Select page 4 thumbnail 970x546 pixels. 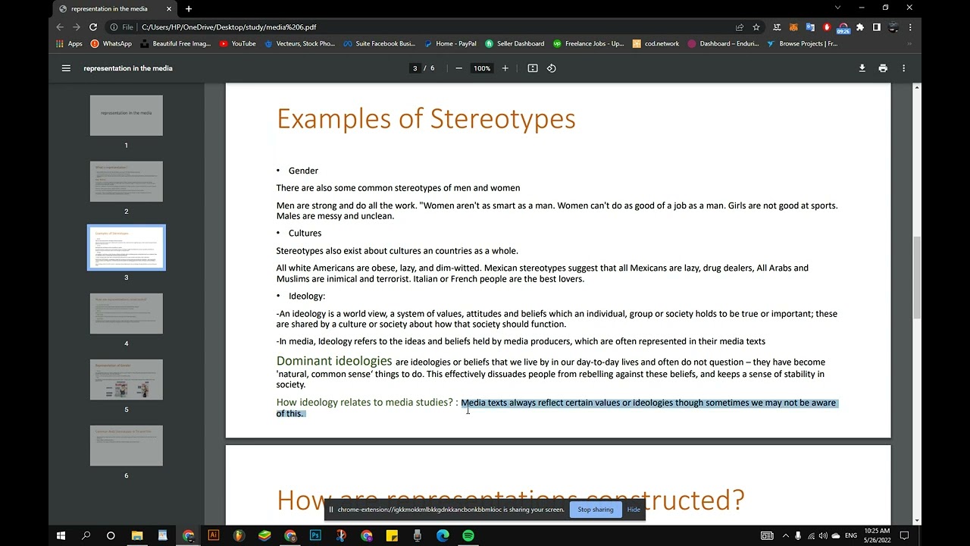click(x=127, y=313)
